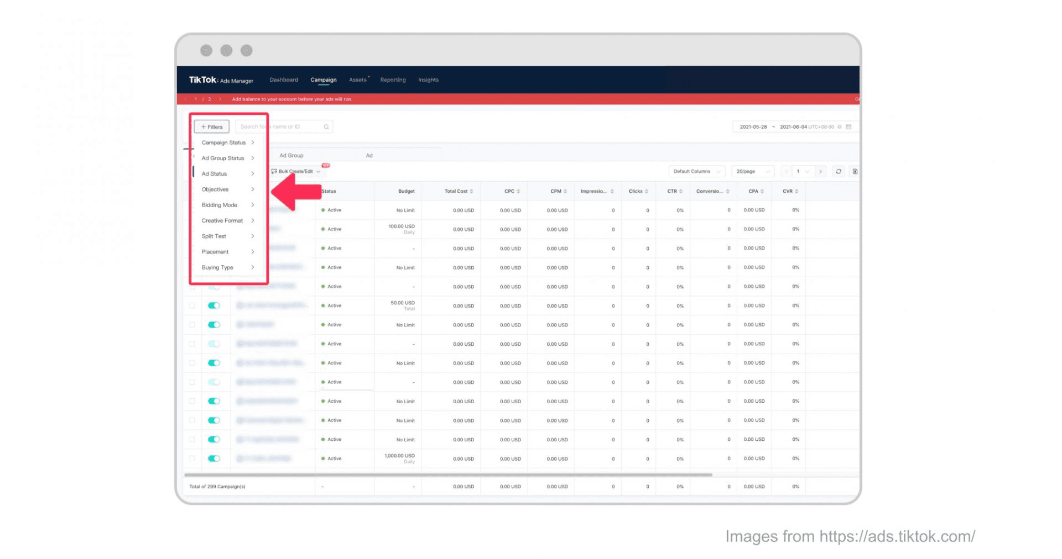Click the Filters button
1062x559 pixels.
click(x=211, y=126)
